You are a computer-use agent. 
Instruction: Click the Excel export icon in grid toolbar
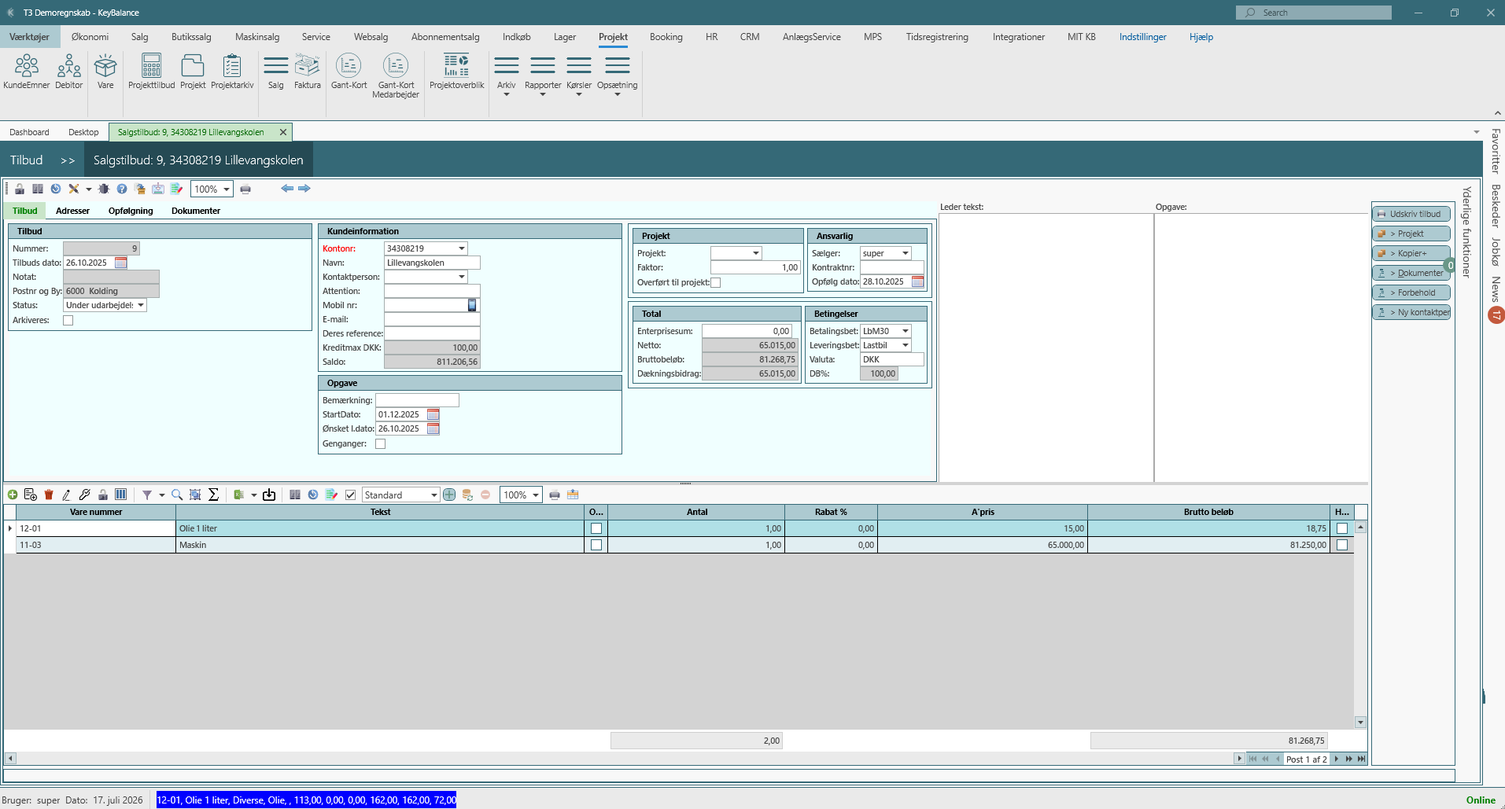pyautogui.click(x=239, y=495)
